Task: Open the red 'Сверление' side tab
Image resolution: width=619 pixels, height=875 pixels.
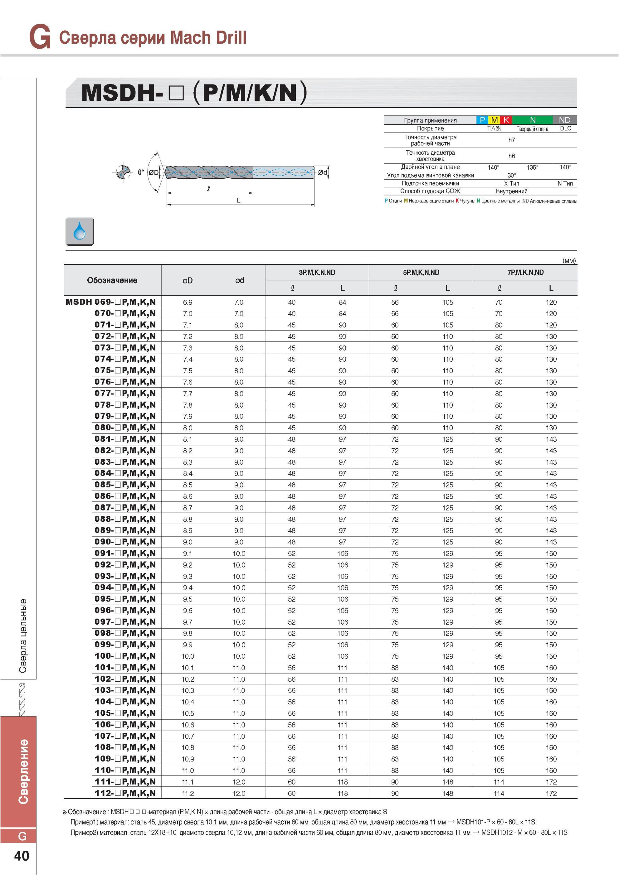Action: coord(18,772)
